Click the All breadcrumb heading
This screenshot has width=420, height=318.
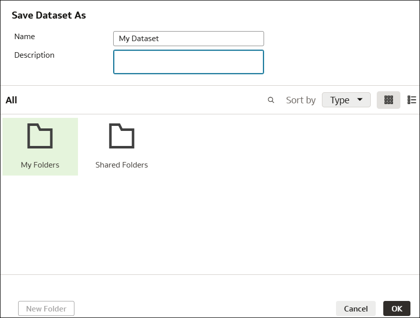[11, 100]
